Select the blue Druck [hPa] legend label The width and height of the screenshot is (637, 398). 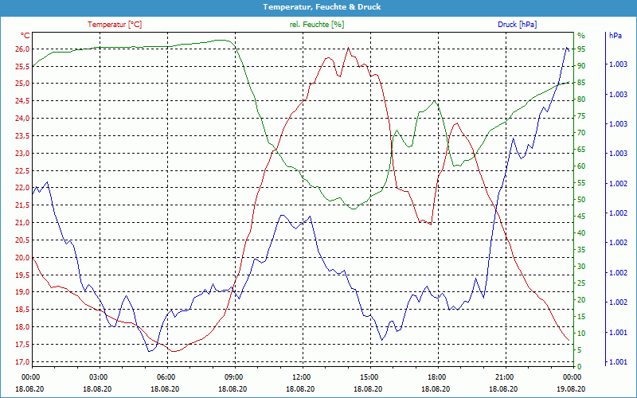click(x=517, y=25)
